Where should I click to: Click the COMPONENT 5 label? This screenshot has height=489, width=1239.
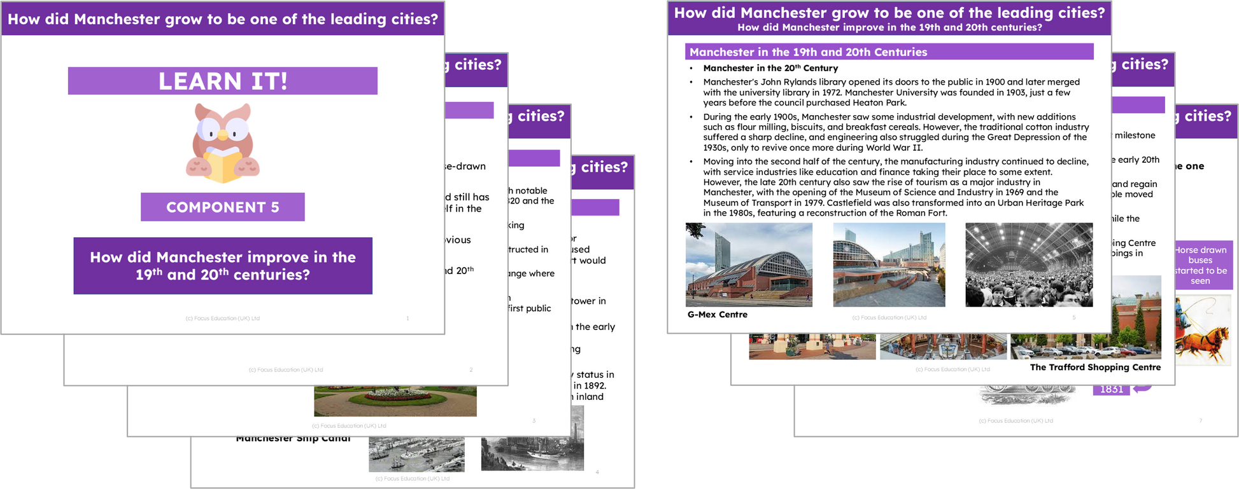[222, 207]
